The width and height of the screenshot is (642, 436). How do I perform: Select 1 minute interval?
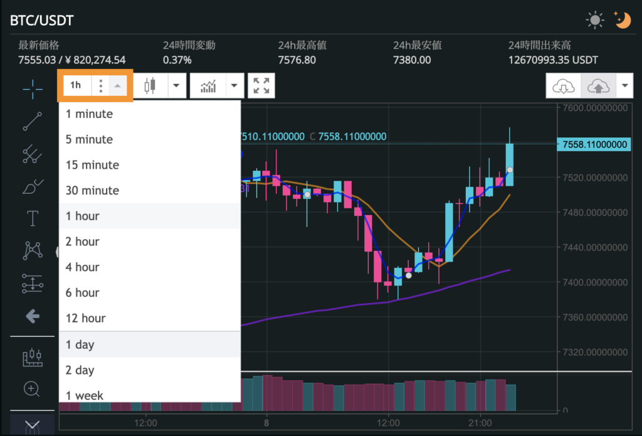coord(150,114)
